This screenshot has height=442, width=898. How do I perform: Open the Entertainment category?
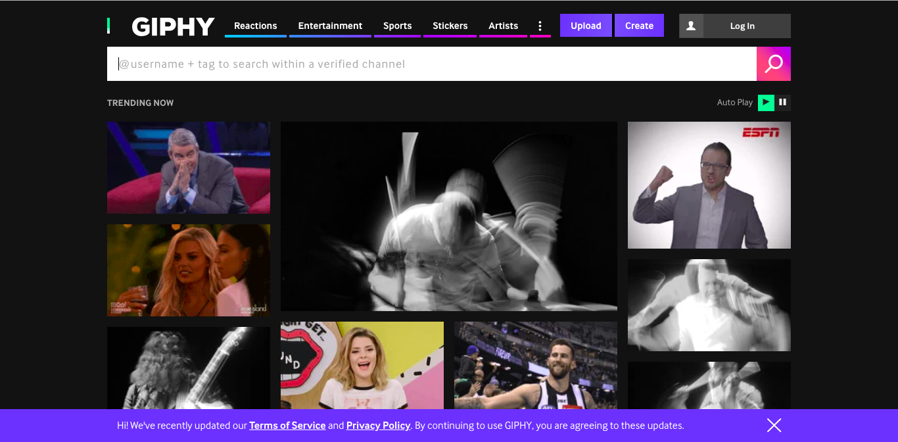tap(330, 26)
